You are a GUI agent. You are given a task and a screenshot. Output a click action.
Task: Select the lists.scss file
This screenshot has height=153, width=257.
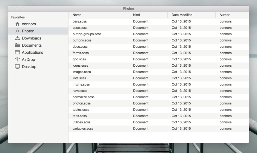(159, 78)
